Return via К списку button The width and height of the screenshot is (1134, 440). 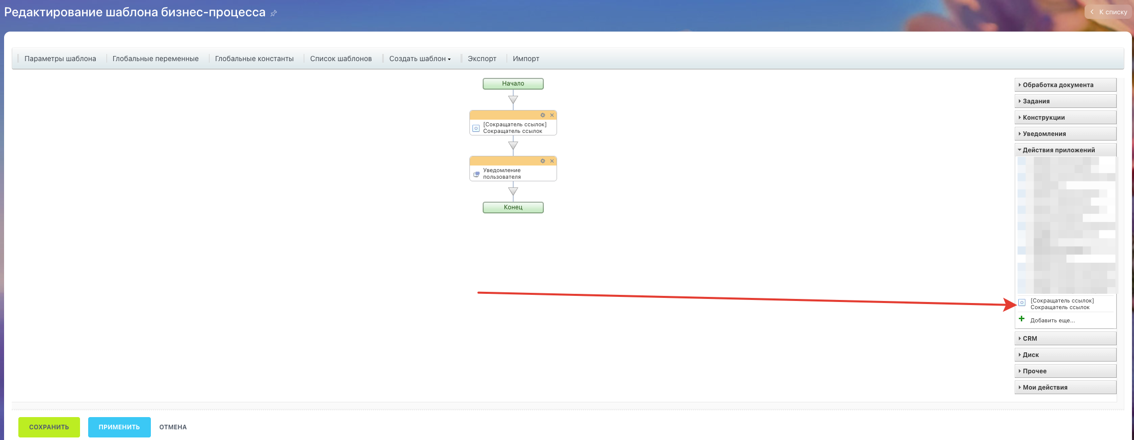[1109, 12]
